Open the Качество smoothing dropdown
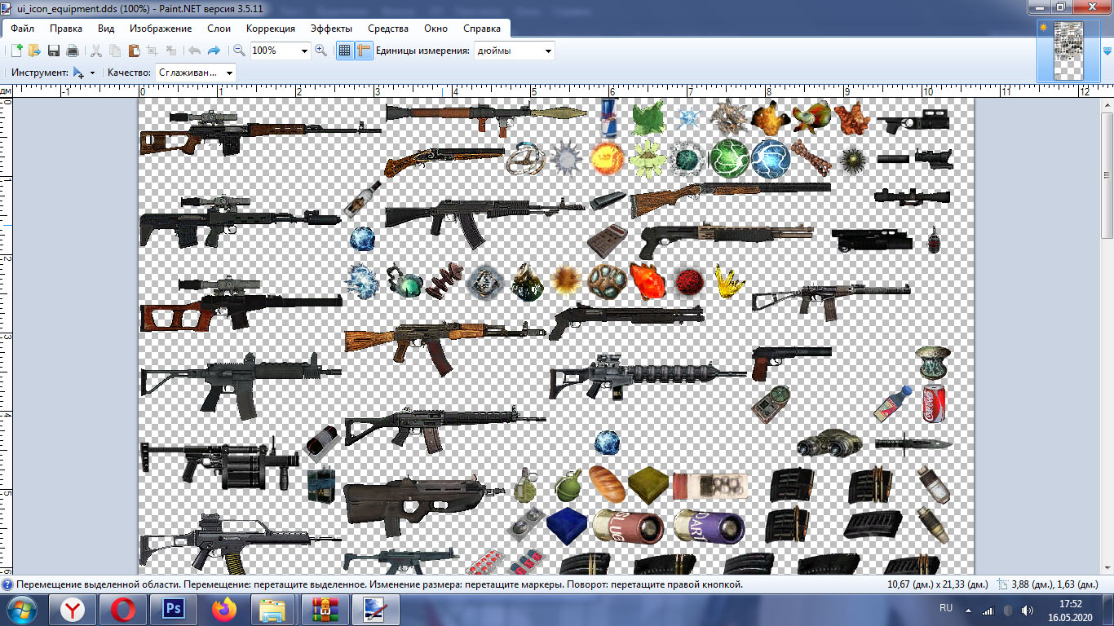Screen dimensions: 1114x626 pos(229,73)
